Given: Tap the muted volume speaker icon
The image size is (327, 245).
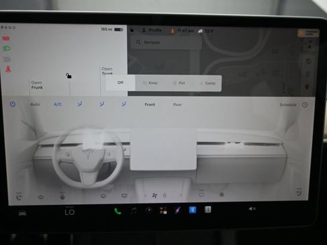Looking at the screenshot, I should (252, 209).
